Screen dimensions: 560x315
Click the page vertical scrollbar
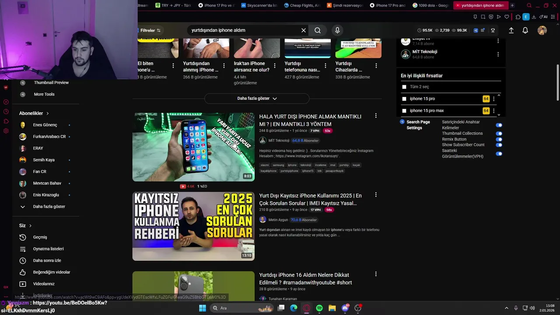pos(557,83)
